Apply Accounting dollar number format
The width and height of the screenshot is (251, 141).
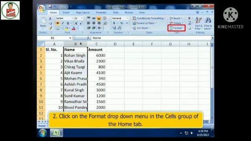pos(114,23)
